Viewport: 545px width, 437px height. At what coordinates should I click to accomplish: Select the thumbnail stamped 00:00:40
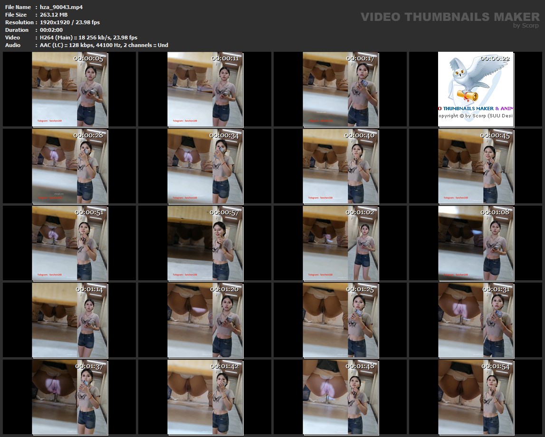pyautogui.click(x=340, y=166)
